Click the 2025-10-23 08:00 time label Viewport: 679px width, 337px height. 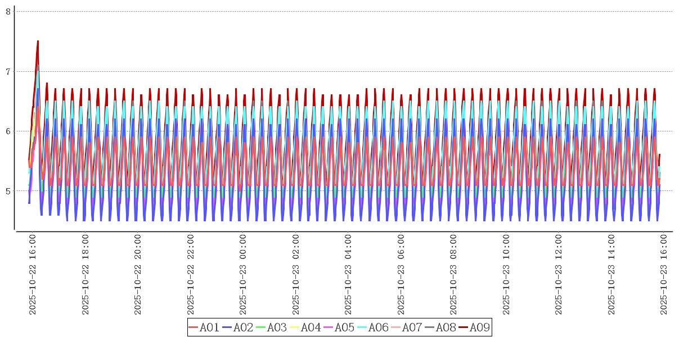454,275
